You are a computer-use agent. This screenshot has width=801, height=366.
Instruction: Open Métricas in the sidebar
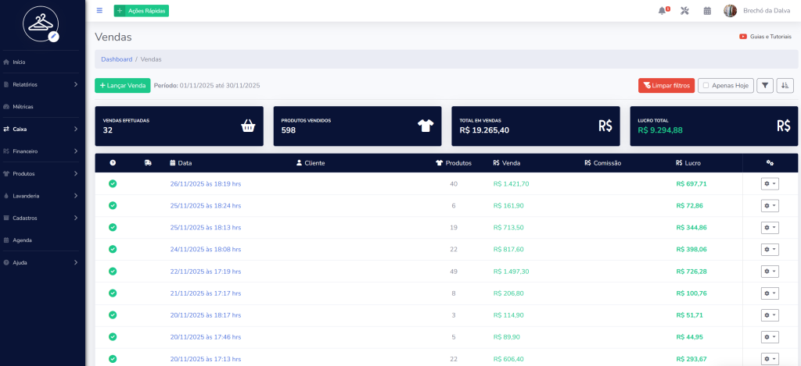coord(23,107)
